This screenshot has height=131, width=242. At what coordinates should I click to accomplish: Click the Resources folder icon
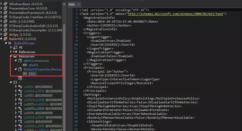point(15,56)
